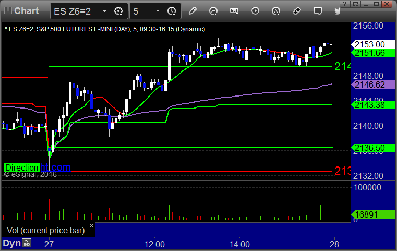Click the green 2143.38 price marker
Viewport: 397px width, 251px height.
click(372, 105)
